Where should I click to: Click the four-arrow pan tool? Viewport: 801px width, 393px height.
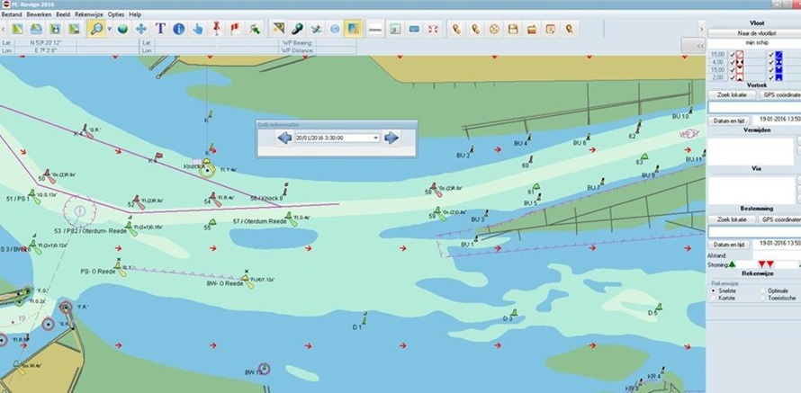[141, 29]
